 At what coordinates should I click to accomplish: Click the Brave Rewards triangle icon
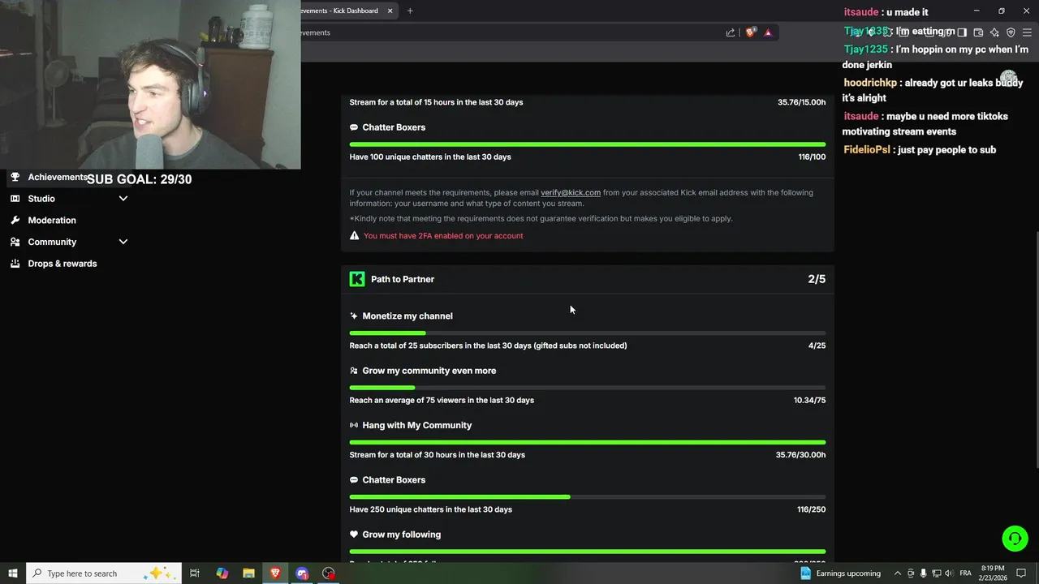(768, 32)
